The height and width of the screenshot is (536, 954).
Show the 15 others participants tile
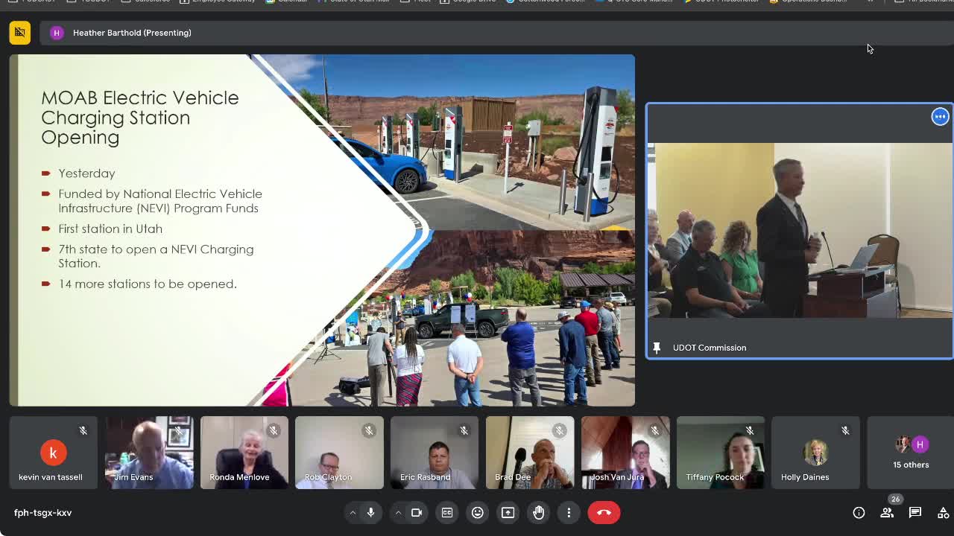click(x=911, y=453)
